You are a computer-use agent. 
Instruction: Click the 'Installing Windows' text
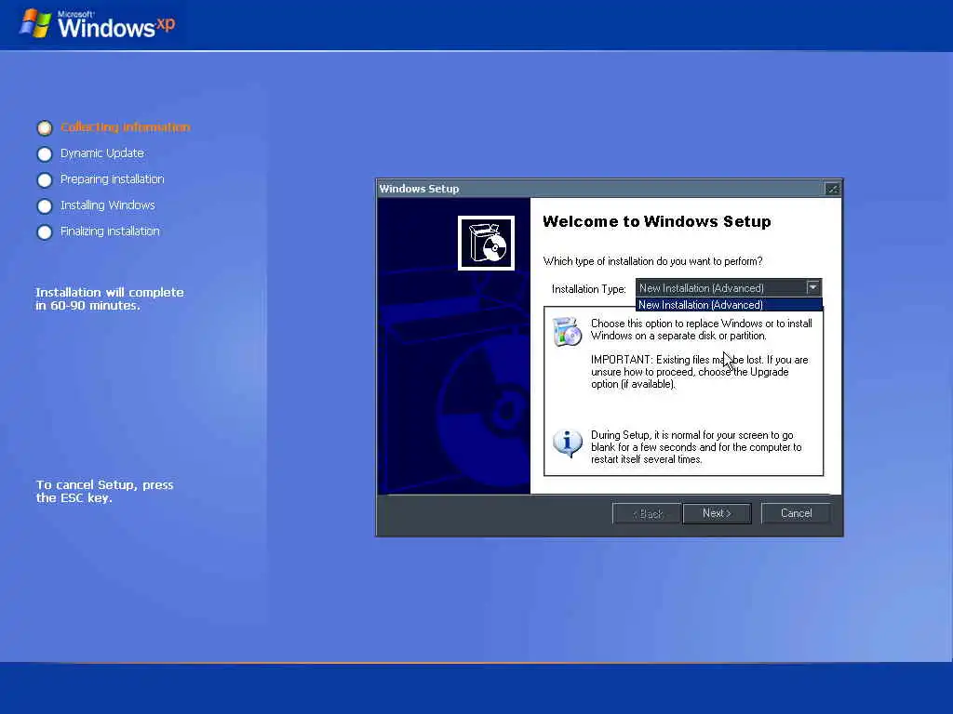108,205
